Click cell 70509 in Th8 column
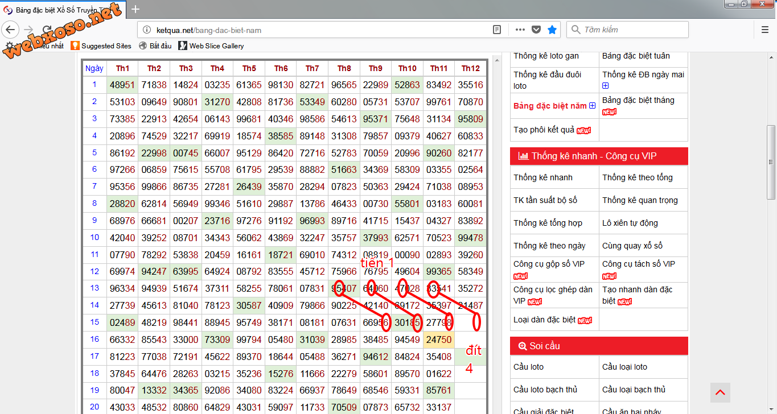Image resolution: width=777 pixels, height=414 pixels. pyautogui.click(x=344, y=407)
